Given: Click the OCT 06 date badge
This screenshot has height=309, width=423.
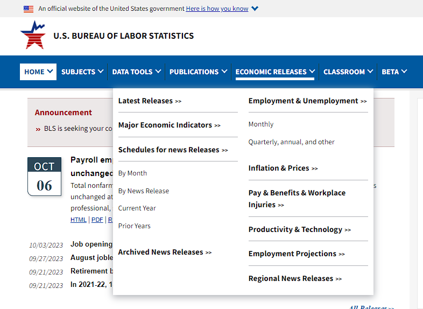Looking at the screenshot, I should click(44, 176).
